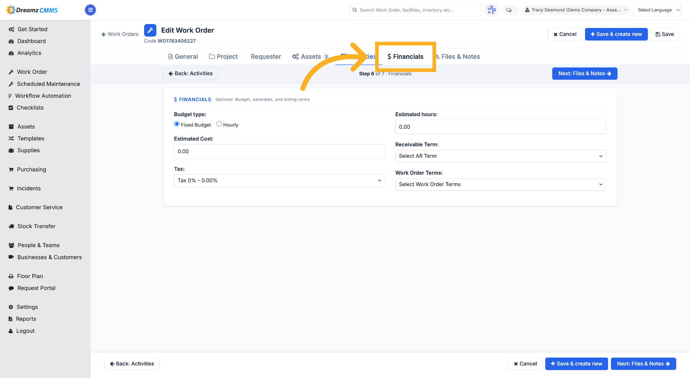The image size is (690, 378).
Task: Click the blue wrench work order icon
Action: coord(150,30)
